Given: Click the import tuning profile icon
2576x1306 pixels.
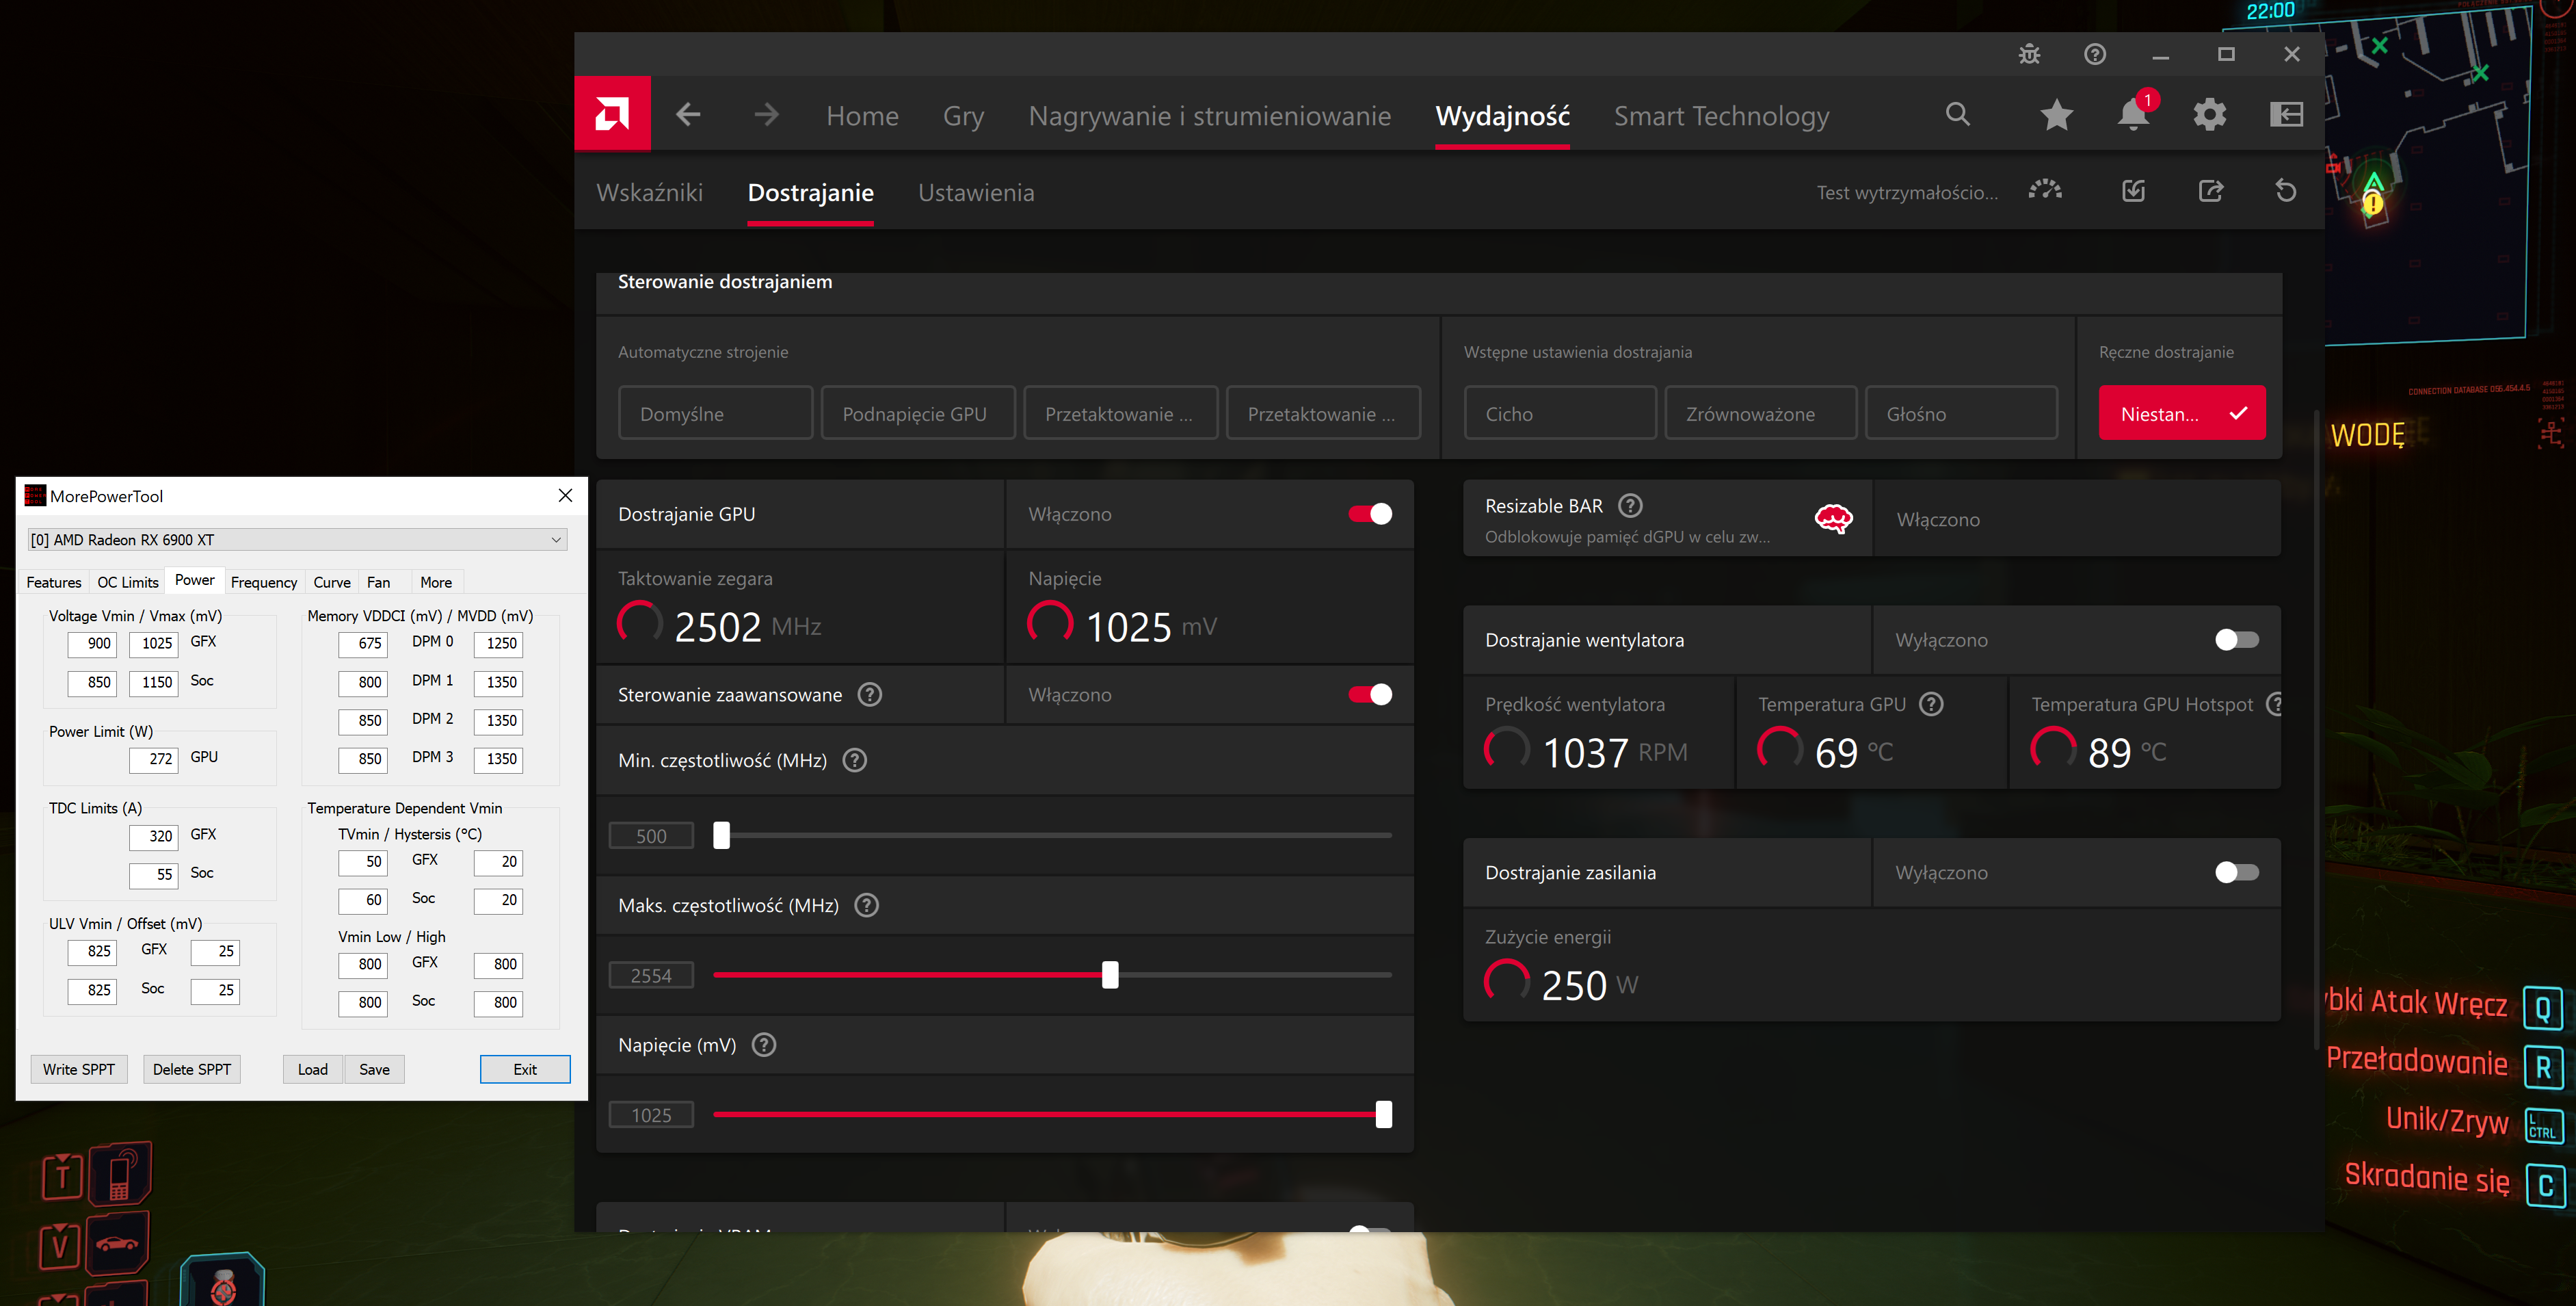Looking at the screenshot, I should point(2133,191).
